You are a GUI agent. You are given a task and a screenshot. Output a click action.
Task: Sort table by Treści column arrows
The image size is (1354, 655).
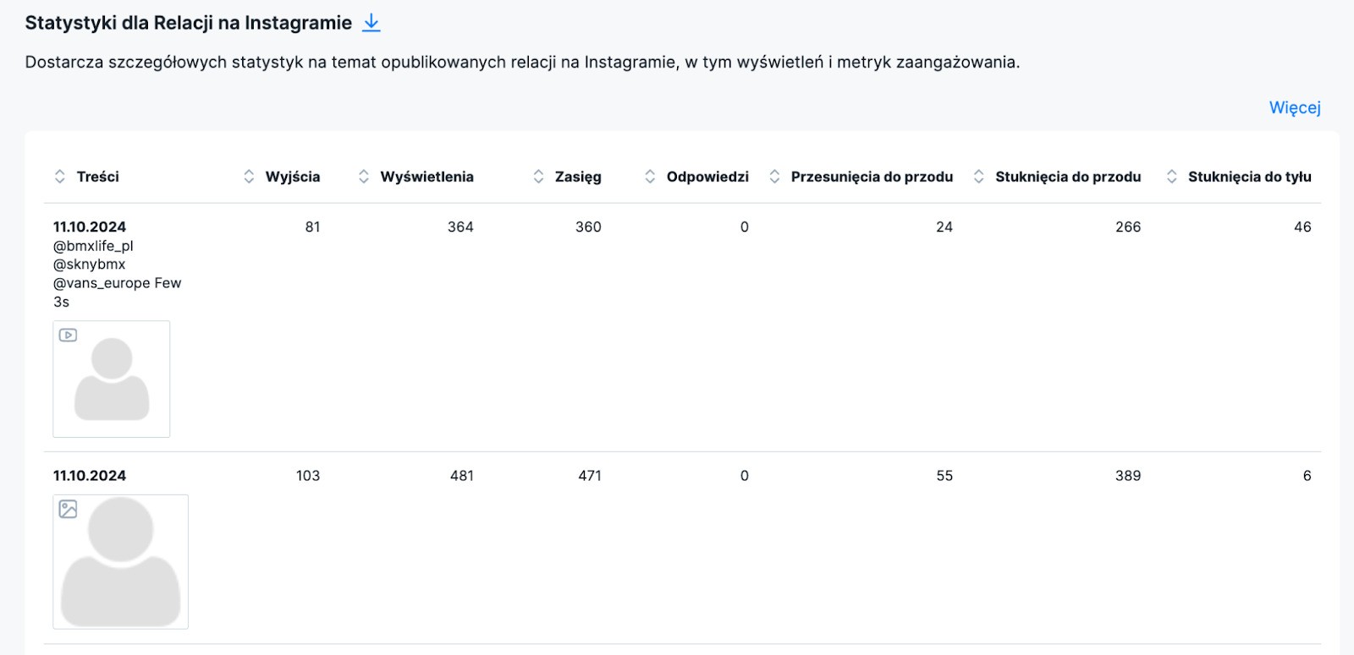(60, 177)
